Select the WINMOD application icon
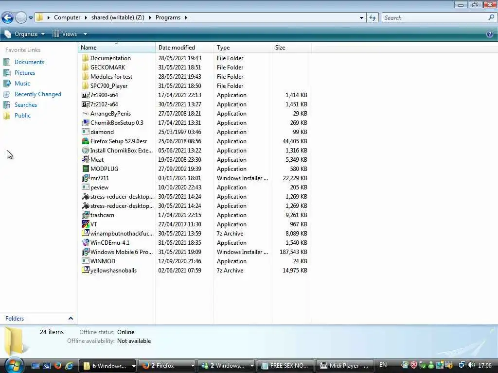The width and height of the screenshot is (498, 373). (x=85, y=261)
